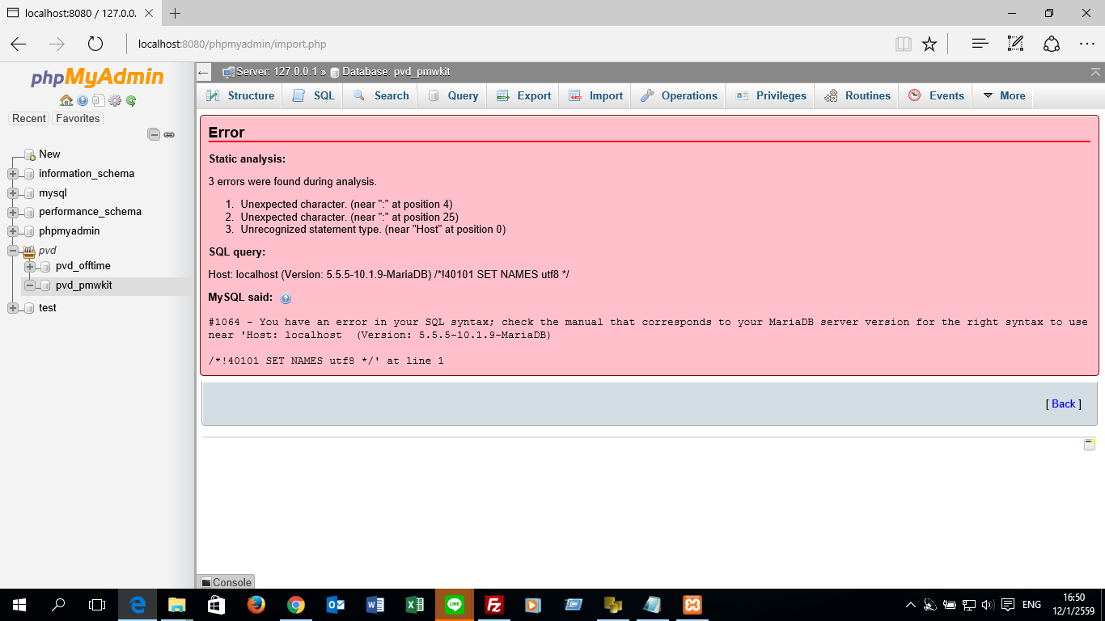The height and width of the screenshot is (621, 1105).
Task: Open the Export tab
Action: click(x=523, y=95)
